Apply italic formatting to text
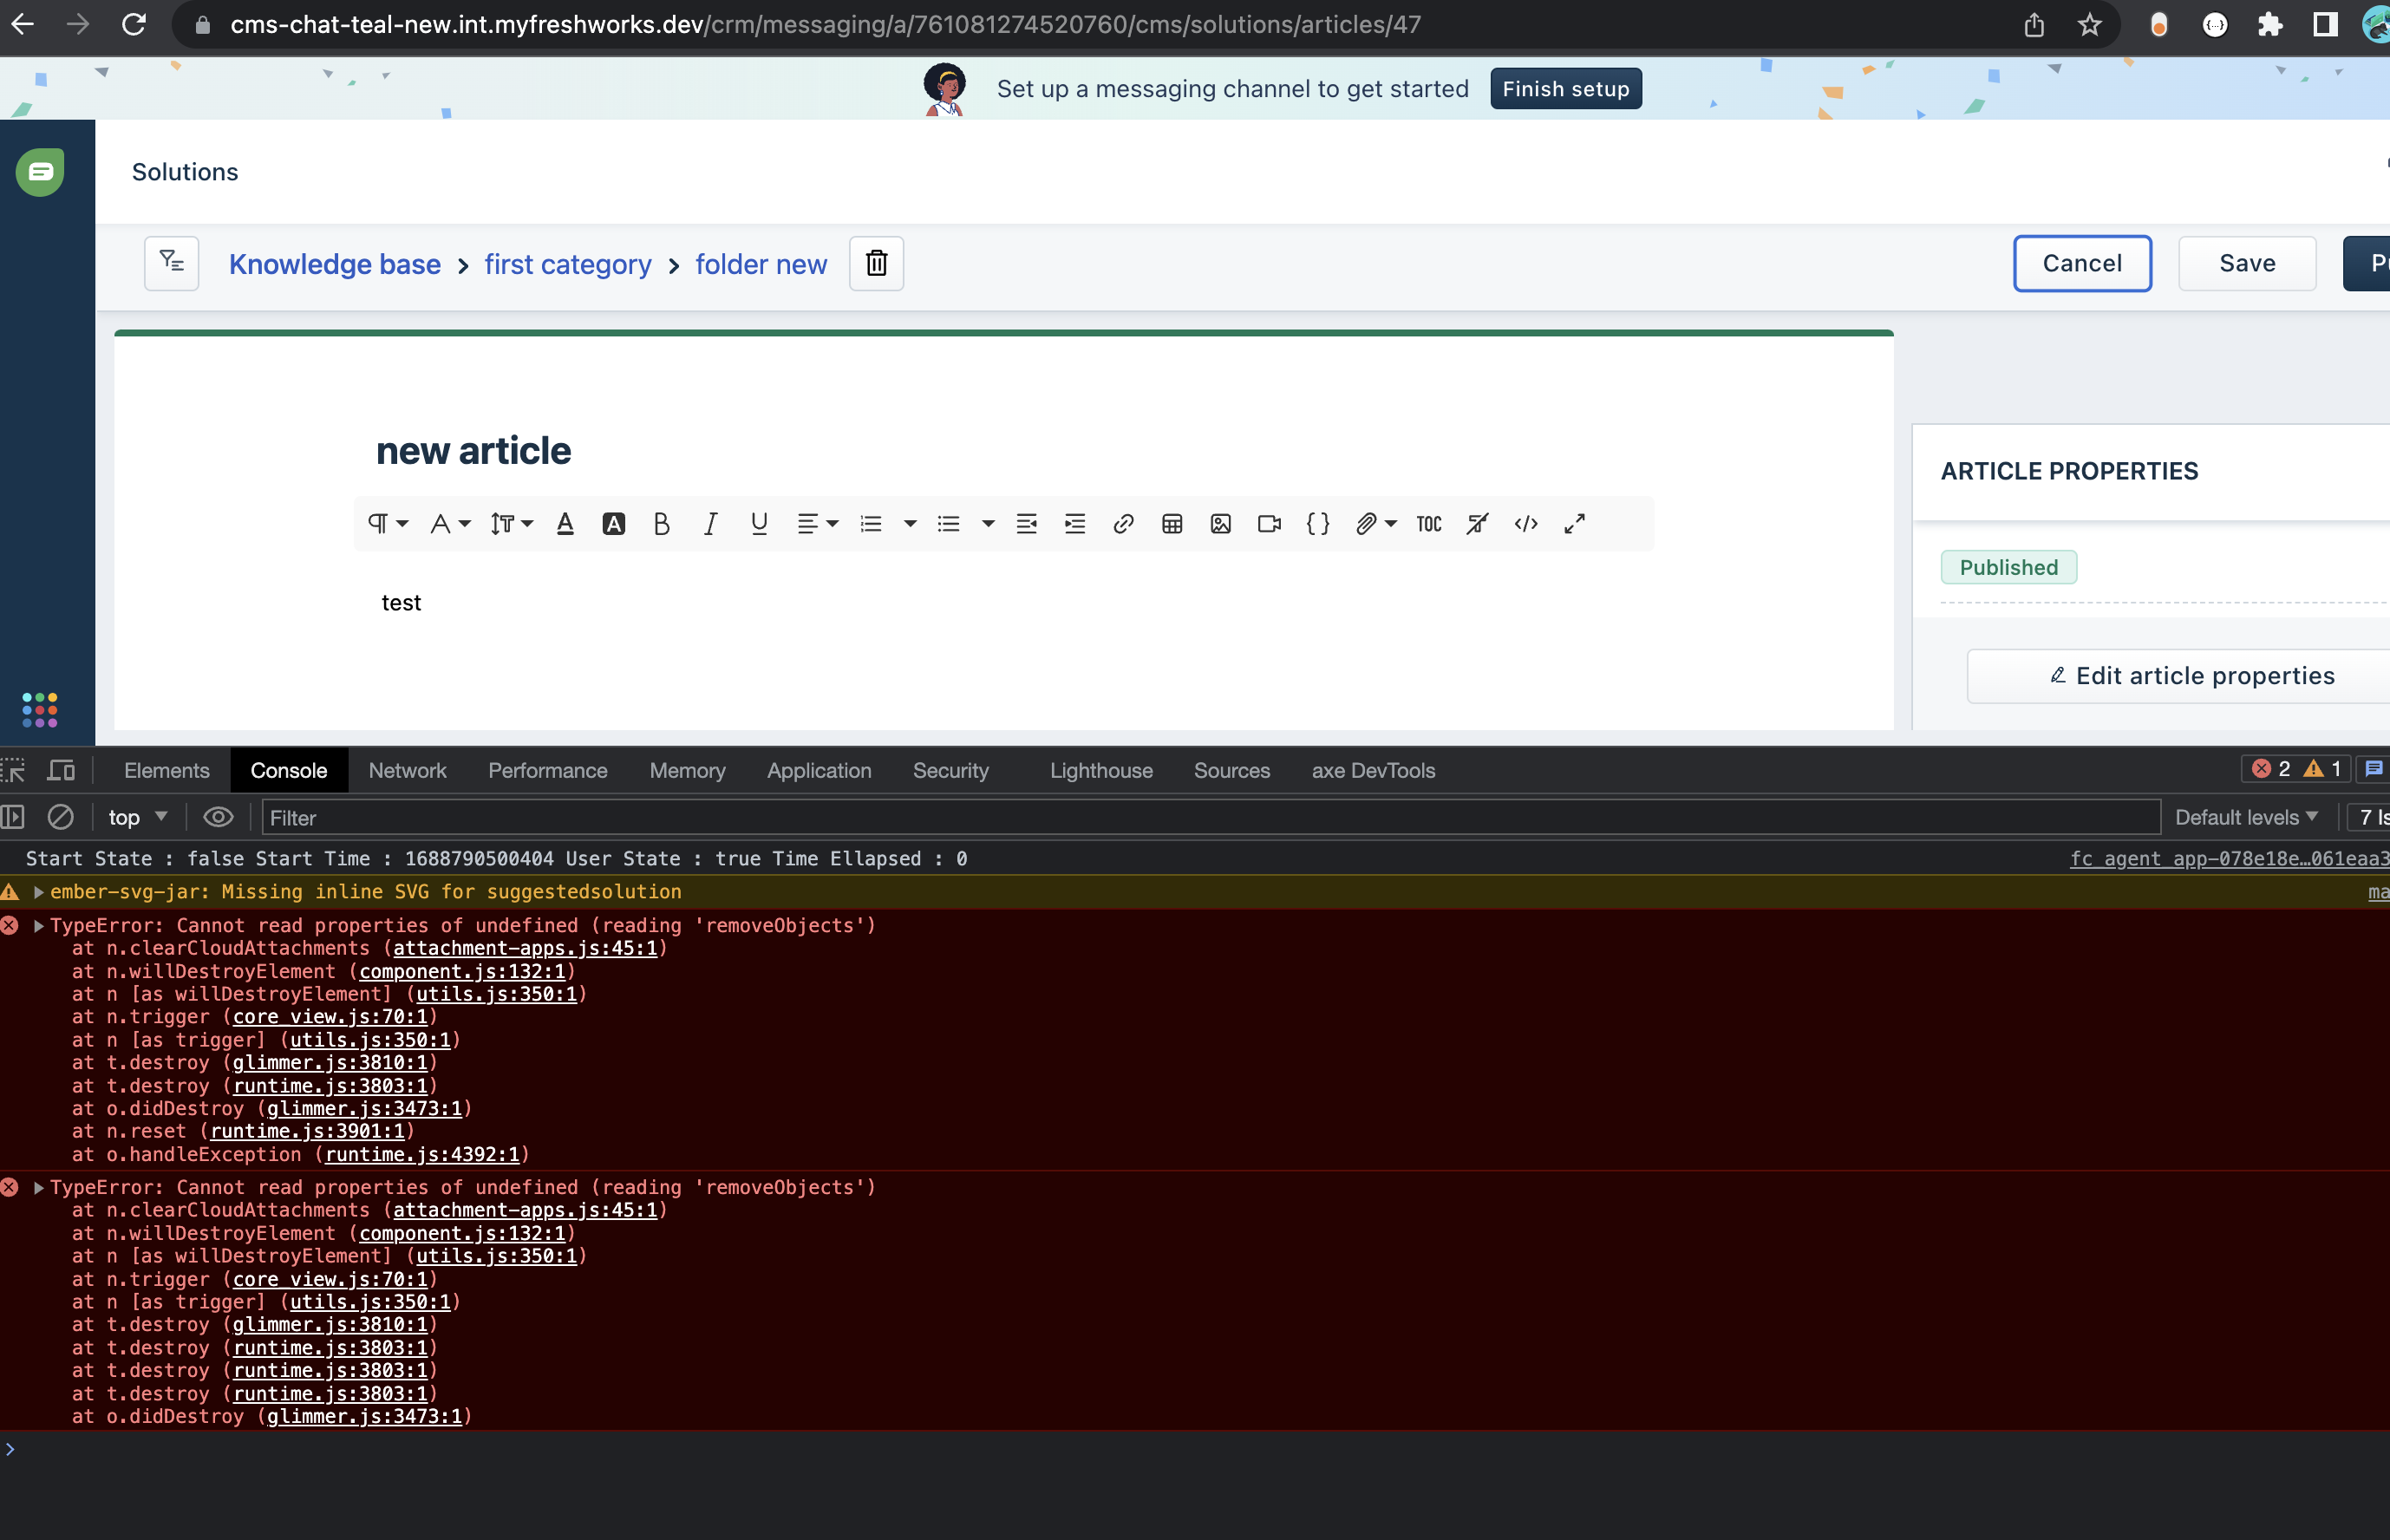 (710, 524)
